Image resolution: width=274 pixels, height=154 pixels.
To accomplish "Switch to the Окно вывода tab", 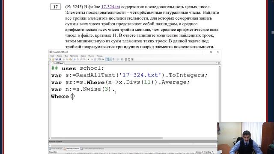I will pyautogui.click(x=56, y=148).
